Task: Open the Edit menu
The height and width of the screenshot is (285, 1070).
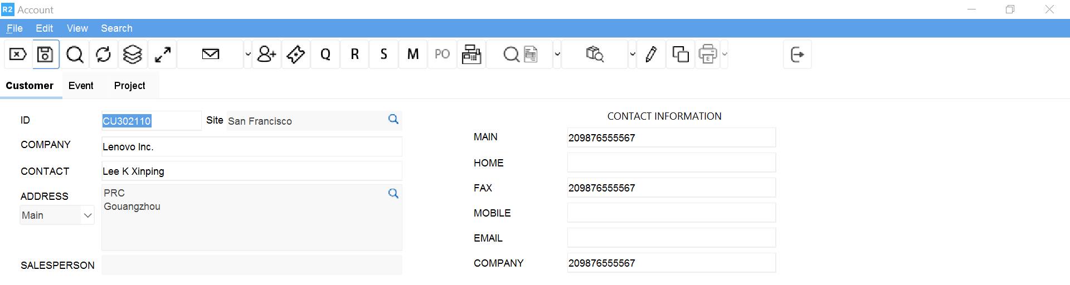Action: (x=44, y=28)
